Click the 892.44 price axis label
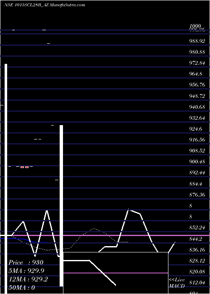 pos(197,173)
